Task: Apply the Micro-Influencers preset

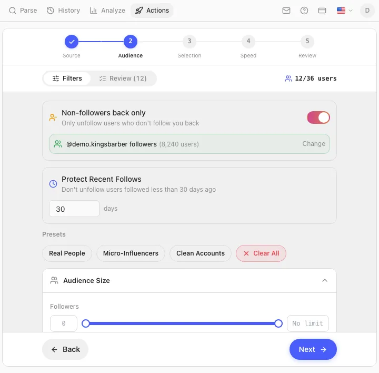Action: pos(131,253)
